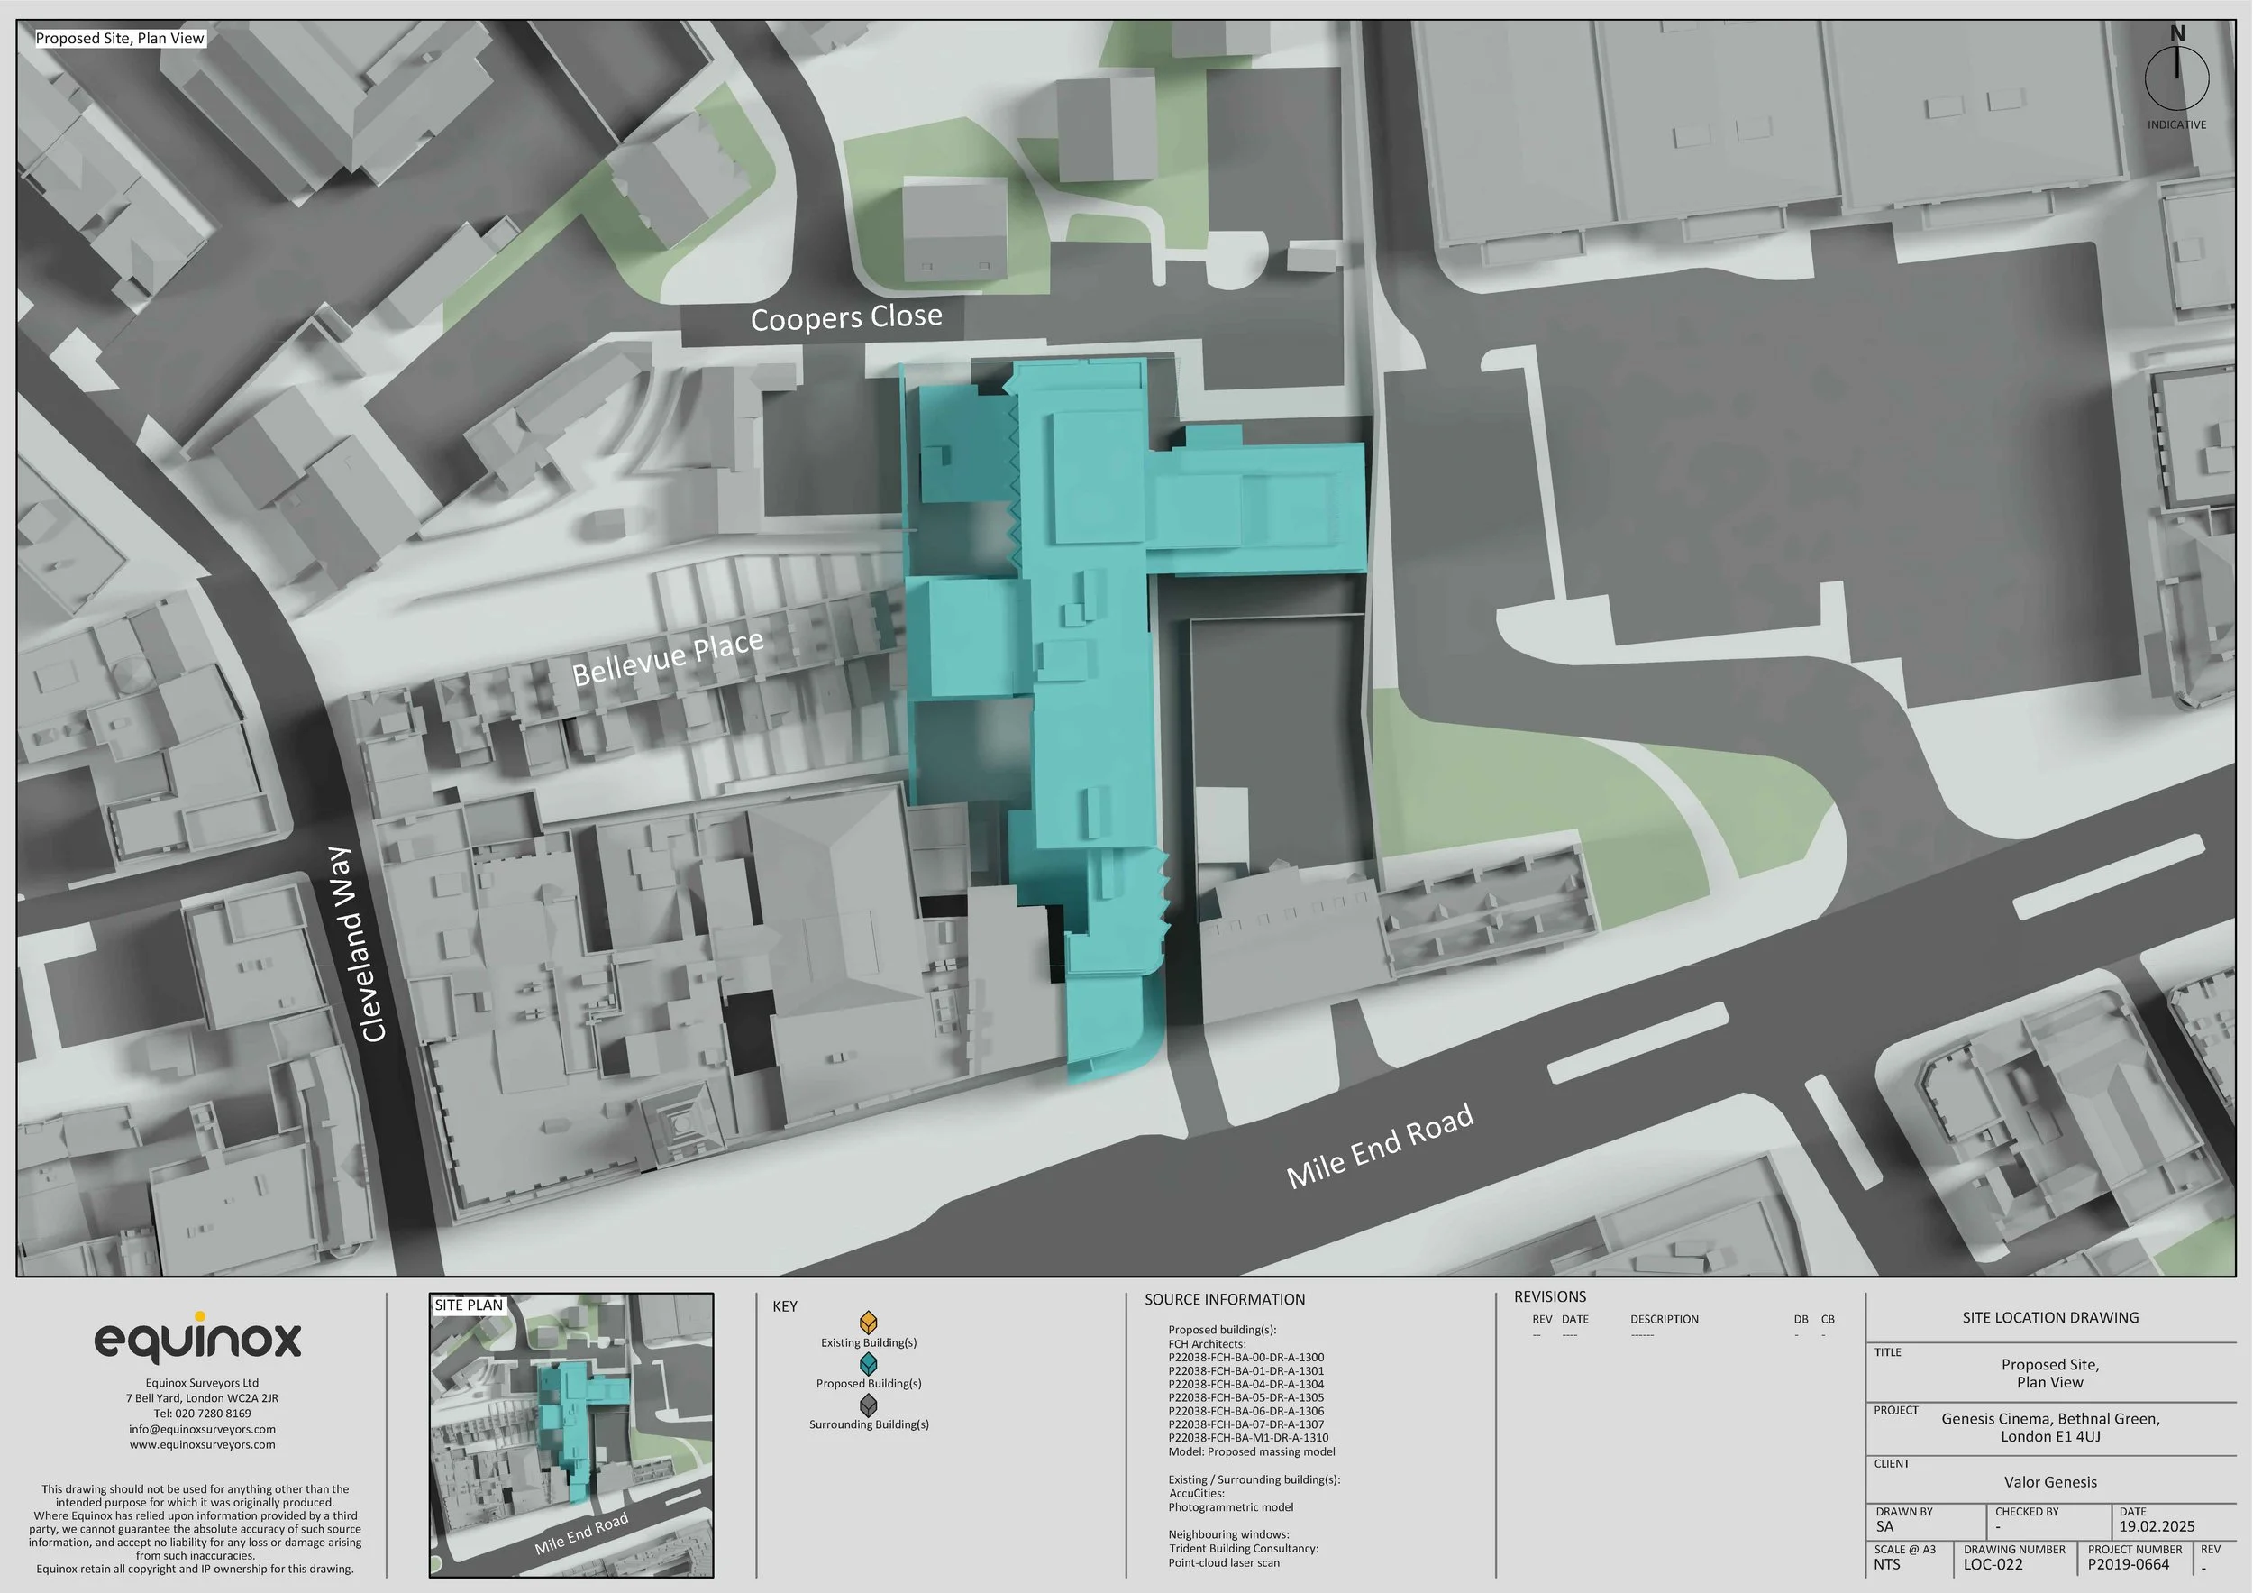Screen dimensions: 2253x1593
Task: Click the drawing number LOC-022 field
Action: tap(1992, 1564)
